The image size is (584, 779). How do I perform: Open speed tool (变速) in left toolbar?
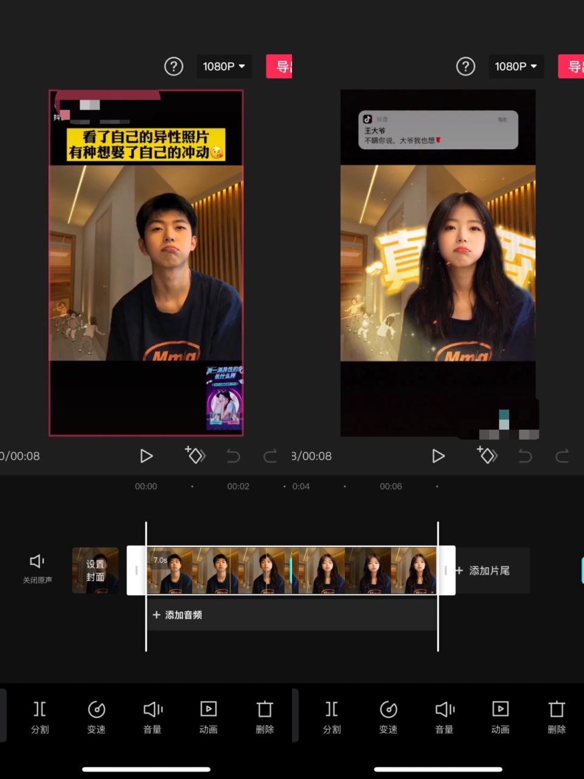(x=96, y=717)
